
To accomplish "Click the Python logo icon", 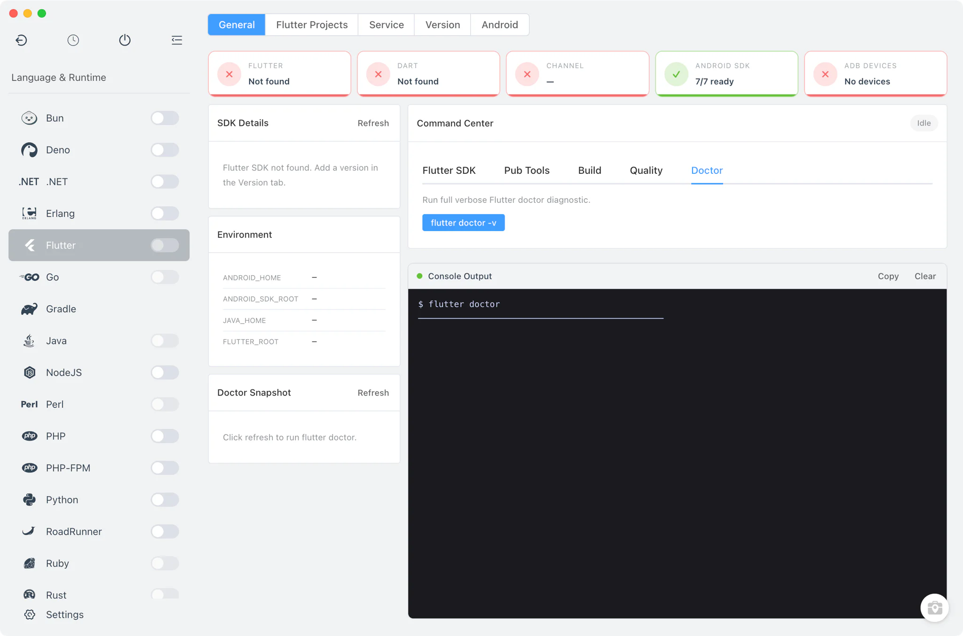I will point(29,500).
